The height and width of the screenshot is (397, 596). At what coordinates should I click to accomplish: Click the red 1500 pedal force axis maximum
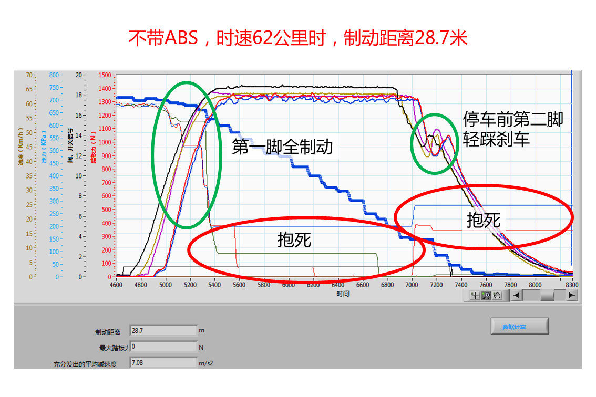(x=105, y=75)
